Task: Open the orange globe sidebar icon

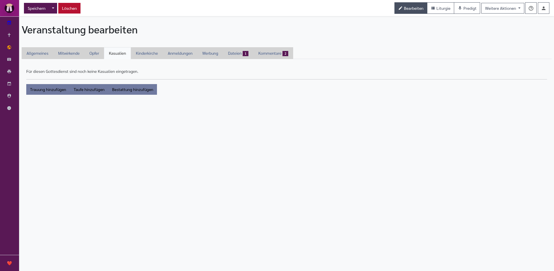Action: click(9, 47)
